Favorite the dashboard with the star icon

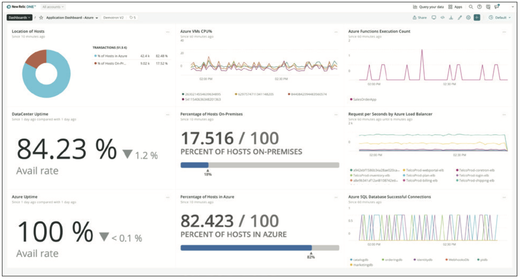(41, 18)
